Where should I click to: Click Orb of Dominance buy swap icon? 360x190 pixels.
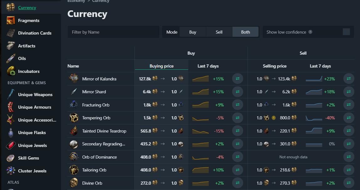(x=237, y=157)
